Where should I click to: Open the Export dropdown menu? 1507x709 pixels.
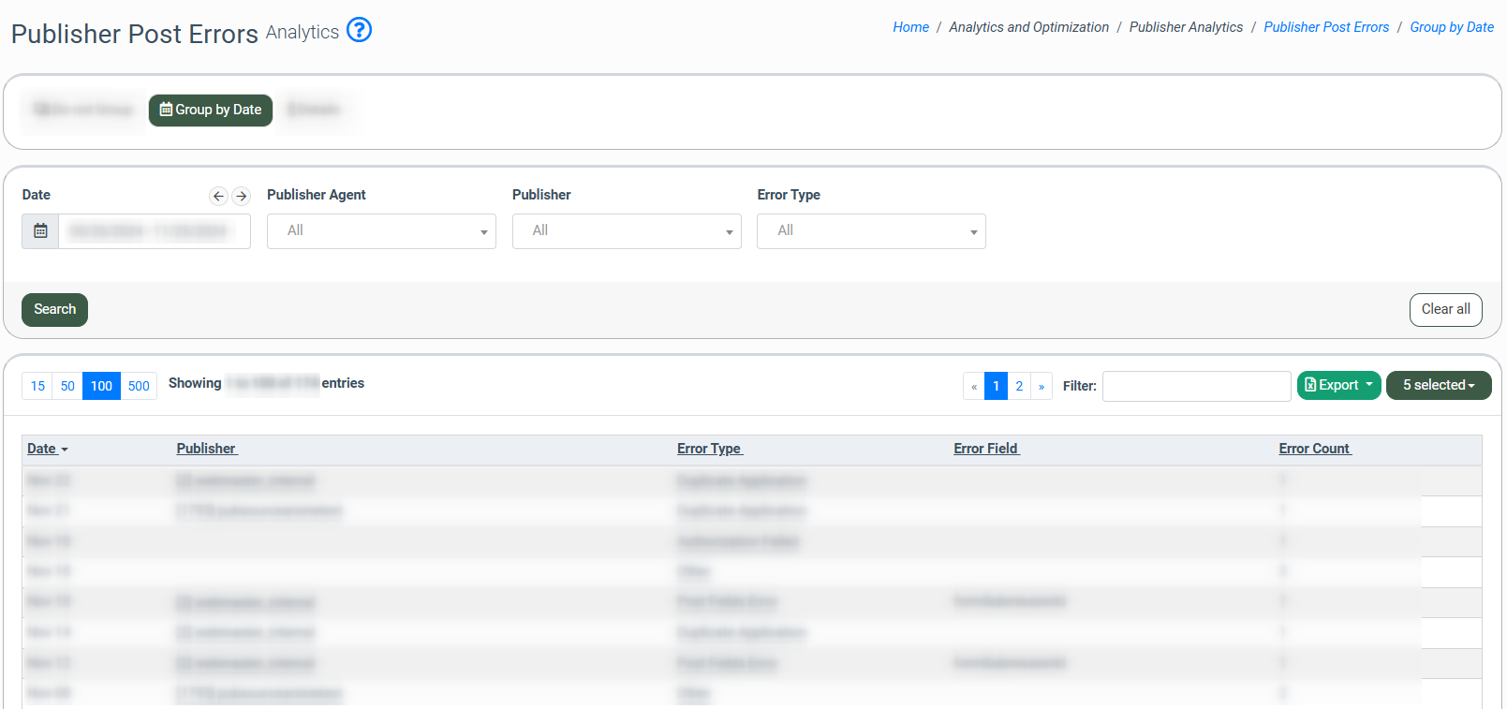(1338, 385)
